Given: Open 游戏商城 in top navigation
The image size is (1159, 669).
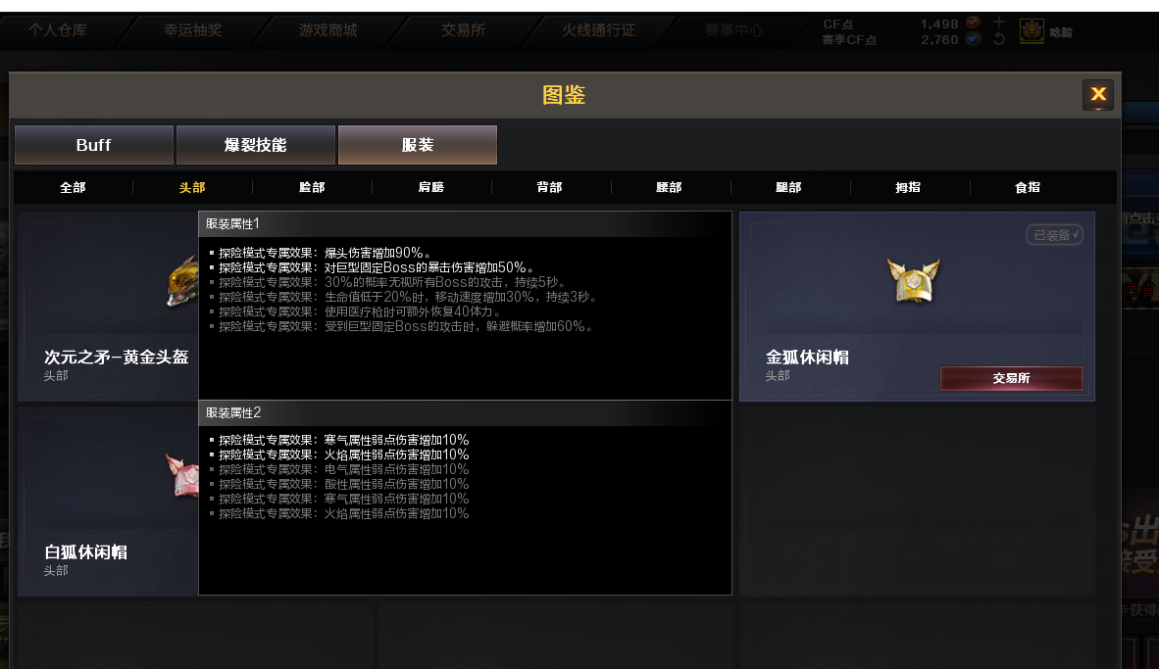Looking at the screenshot, I should tap(328, 30).
